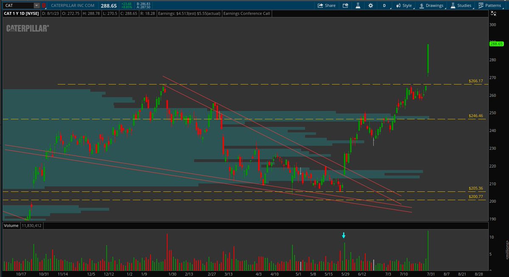Click the 5/29 date on time axis
The width and height of the screenshot is (509, 277).
pyautogui.click(x=344, y=274)
